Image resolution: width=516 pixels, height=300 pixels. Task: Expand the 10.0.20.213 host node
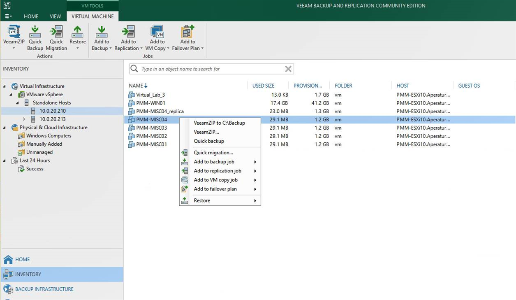pyautogui.click(x=24, y=119)
